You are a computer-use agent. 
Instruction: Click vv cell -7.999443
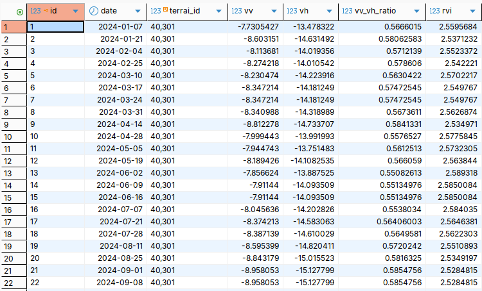255,137
